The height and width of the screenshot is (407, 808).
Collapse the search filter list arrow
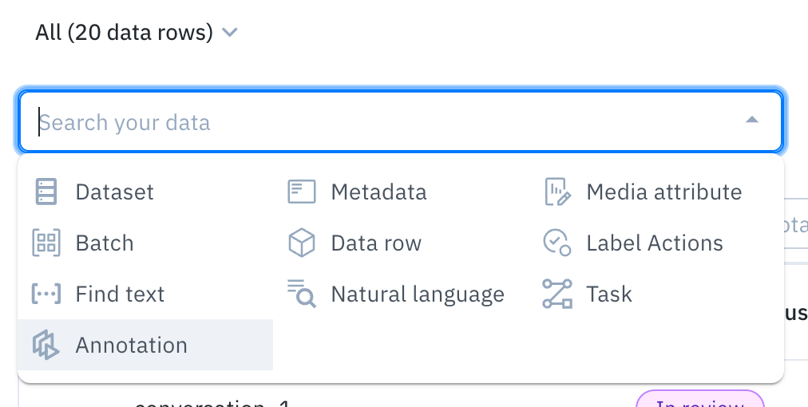tap(751, 121)
